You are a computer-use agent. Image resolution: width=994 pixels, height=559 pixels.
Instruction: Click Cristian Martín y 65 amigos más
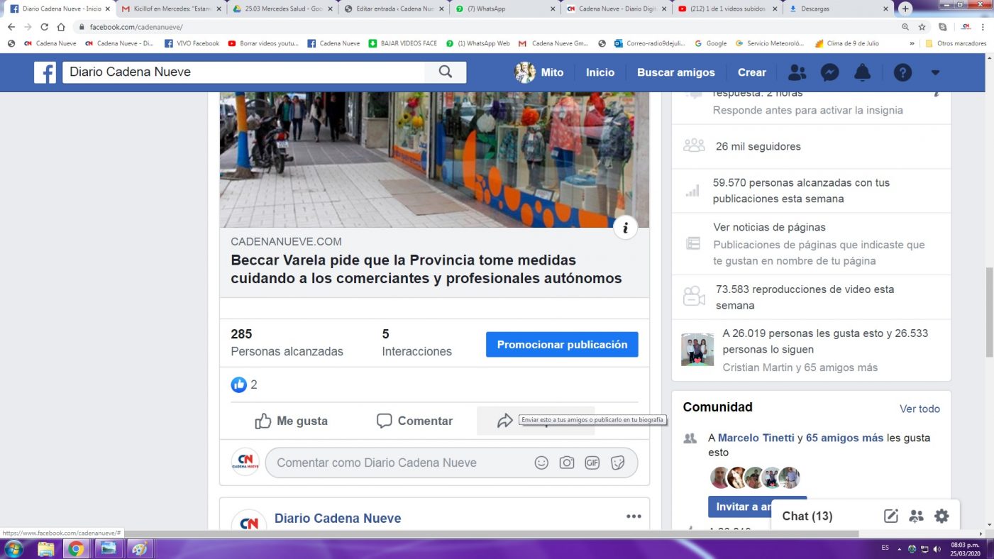tap(800, 367)
